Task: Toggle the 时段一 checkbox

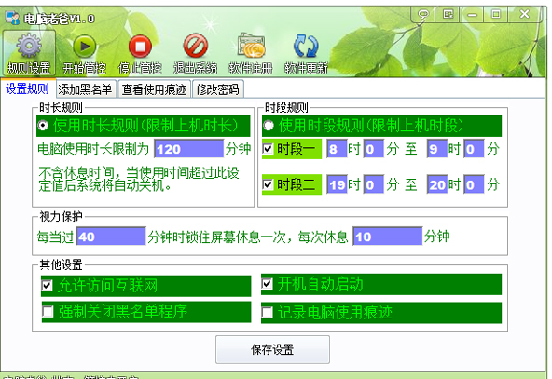Action: point(268,149)
